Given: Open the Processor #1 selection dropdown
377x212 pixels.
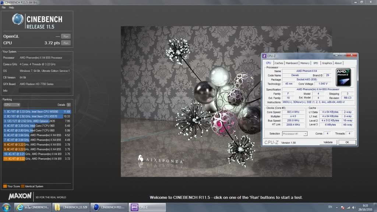Looking at the screenshot, I should point(295,134).
